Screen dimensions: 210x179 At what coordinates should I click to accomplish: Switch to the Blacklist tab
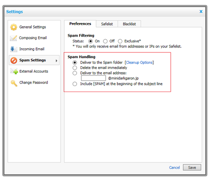(129, 24)
